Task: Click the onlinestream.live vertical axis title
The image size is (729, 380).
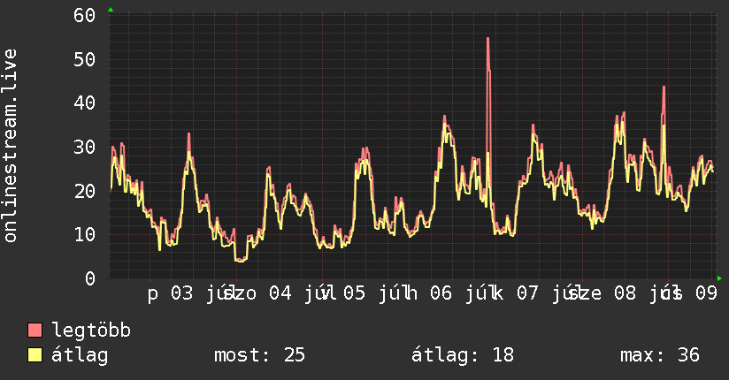Action: click(x=10, y=146)
